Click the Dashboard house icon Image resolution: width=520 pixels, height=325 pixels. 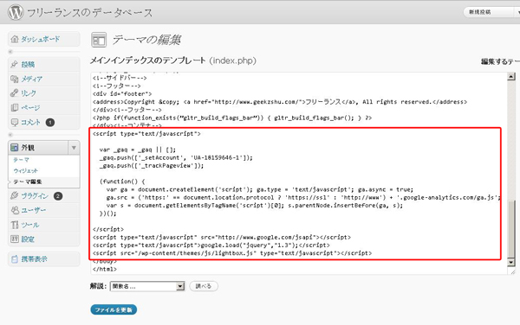(x=14, y=39)
